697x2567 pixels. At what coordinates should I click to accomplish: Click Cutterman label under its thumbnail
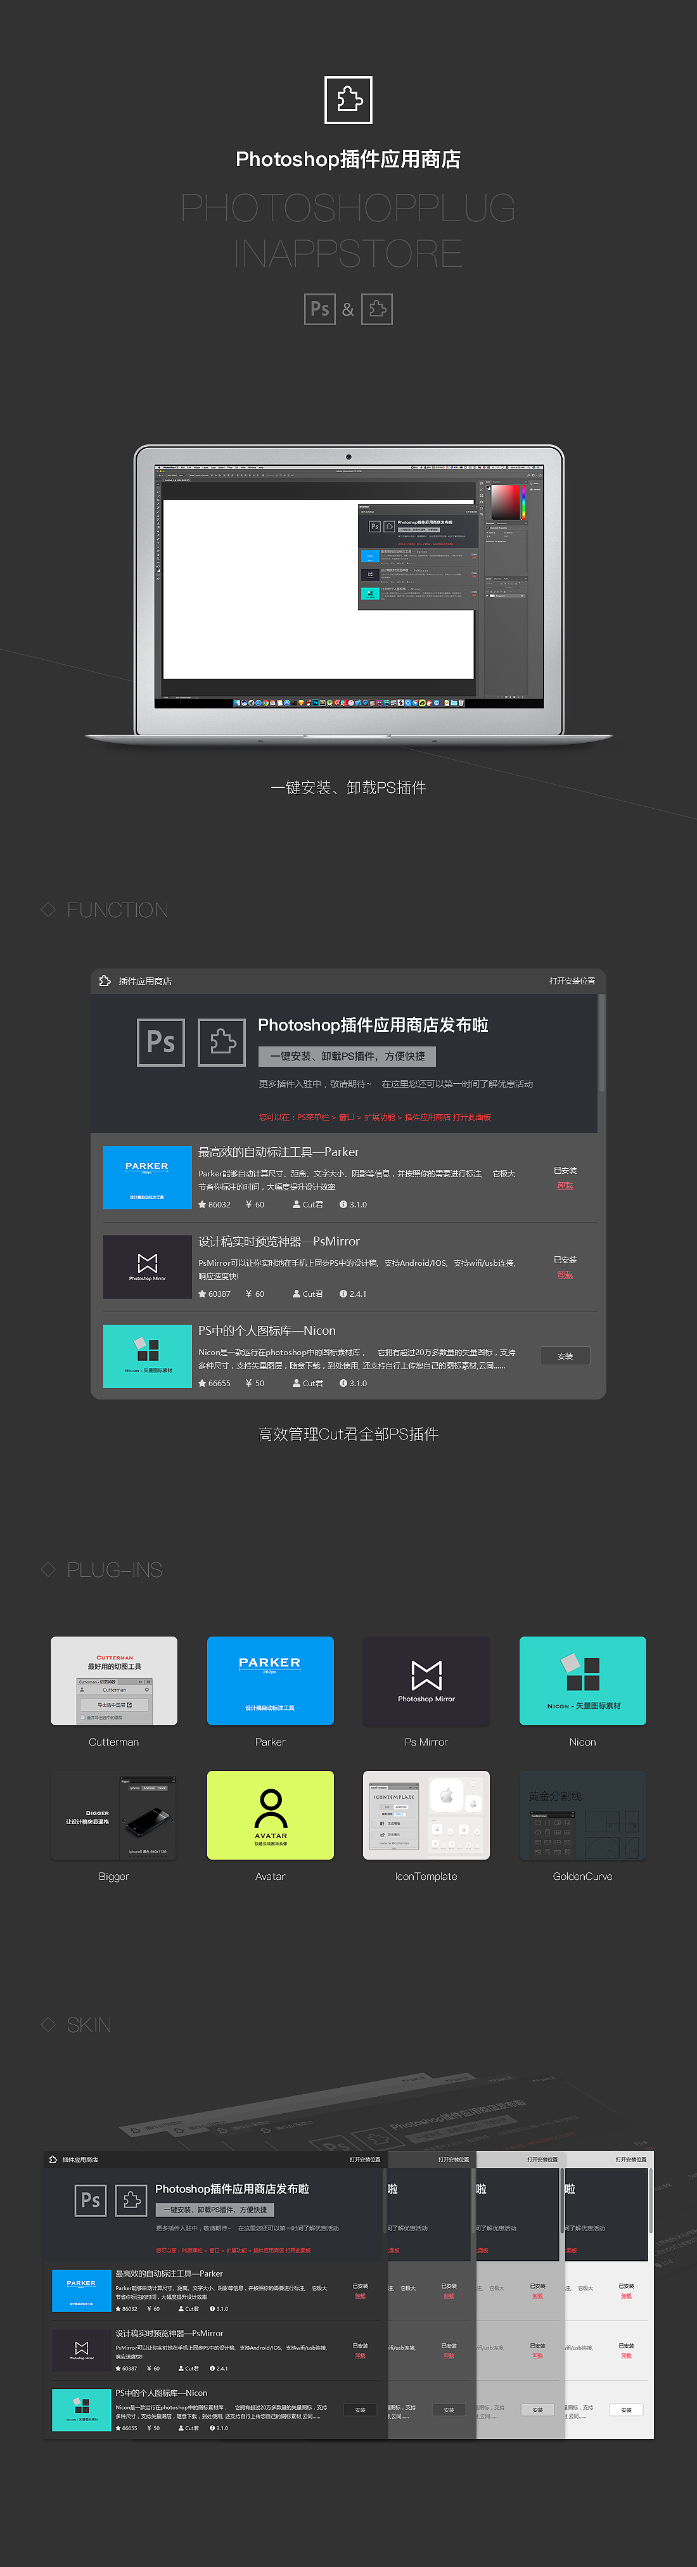click(115, 1743)
